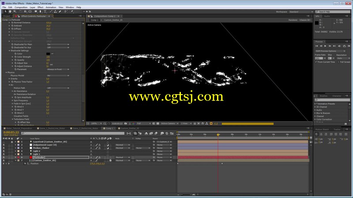Click the RAM Preview Options button
The height and width of the screenshot is (198, 353).
pos(330,51)
